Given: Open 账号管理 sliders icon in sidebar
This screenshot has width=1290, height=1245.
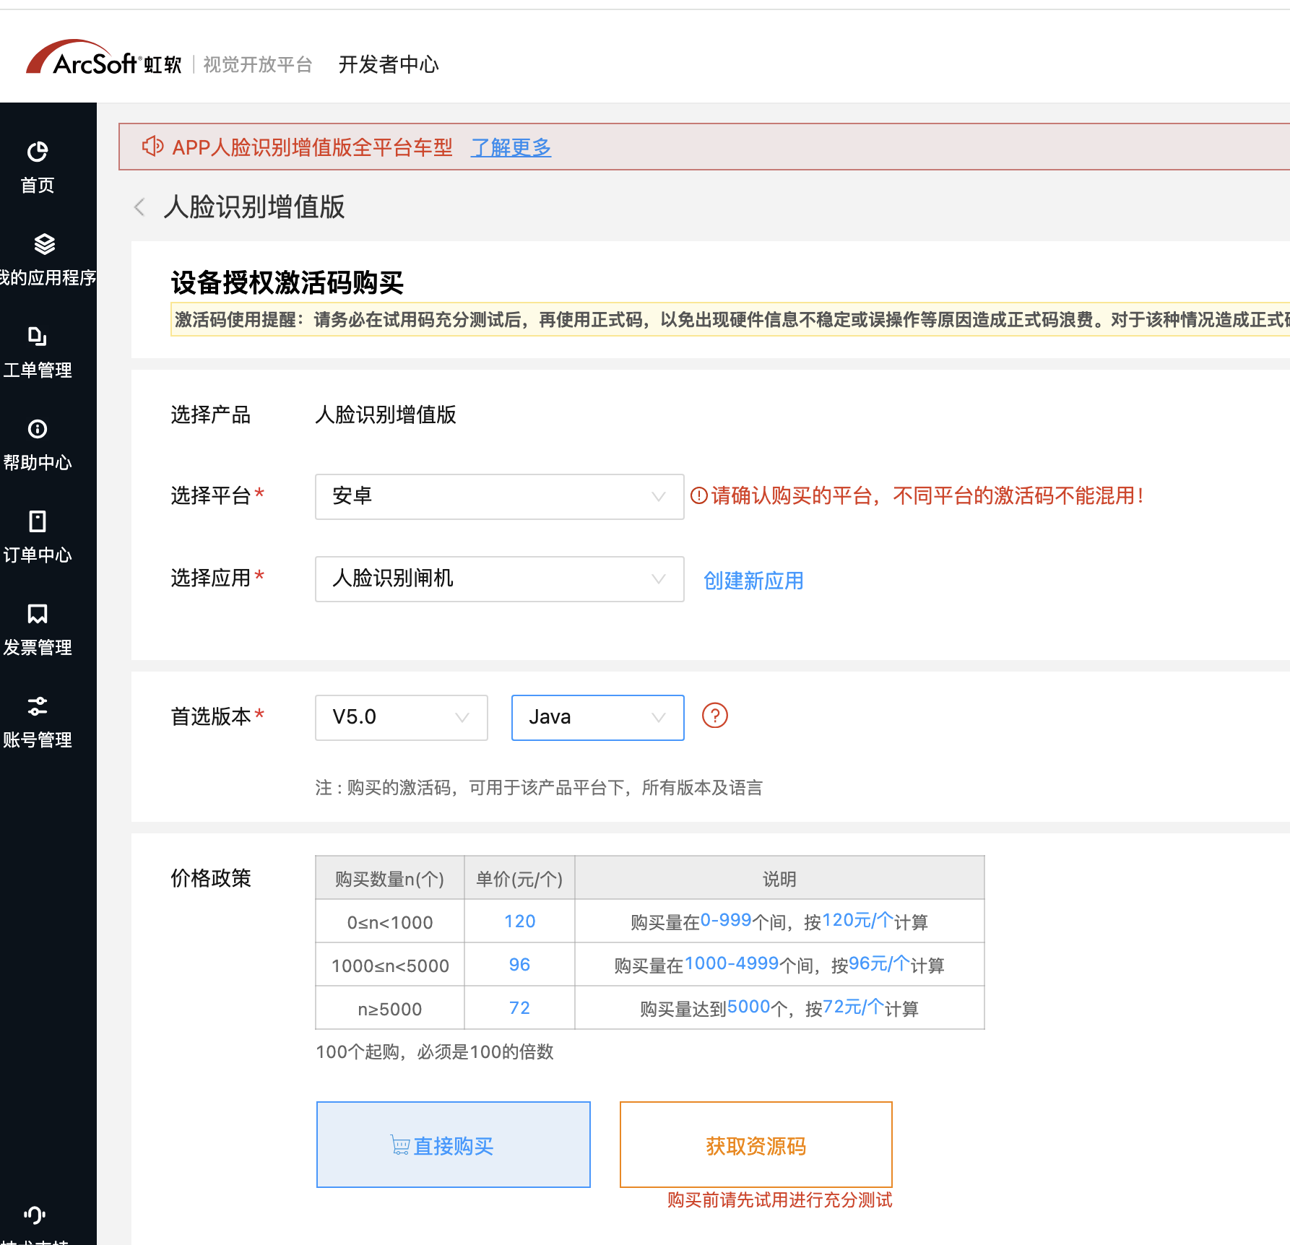Looking at the screenshot, I should 38,706.
